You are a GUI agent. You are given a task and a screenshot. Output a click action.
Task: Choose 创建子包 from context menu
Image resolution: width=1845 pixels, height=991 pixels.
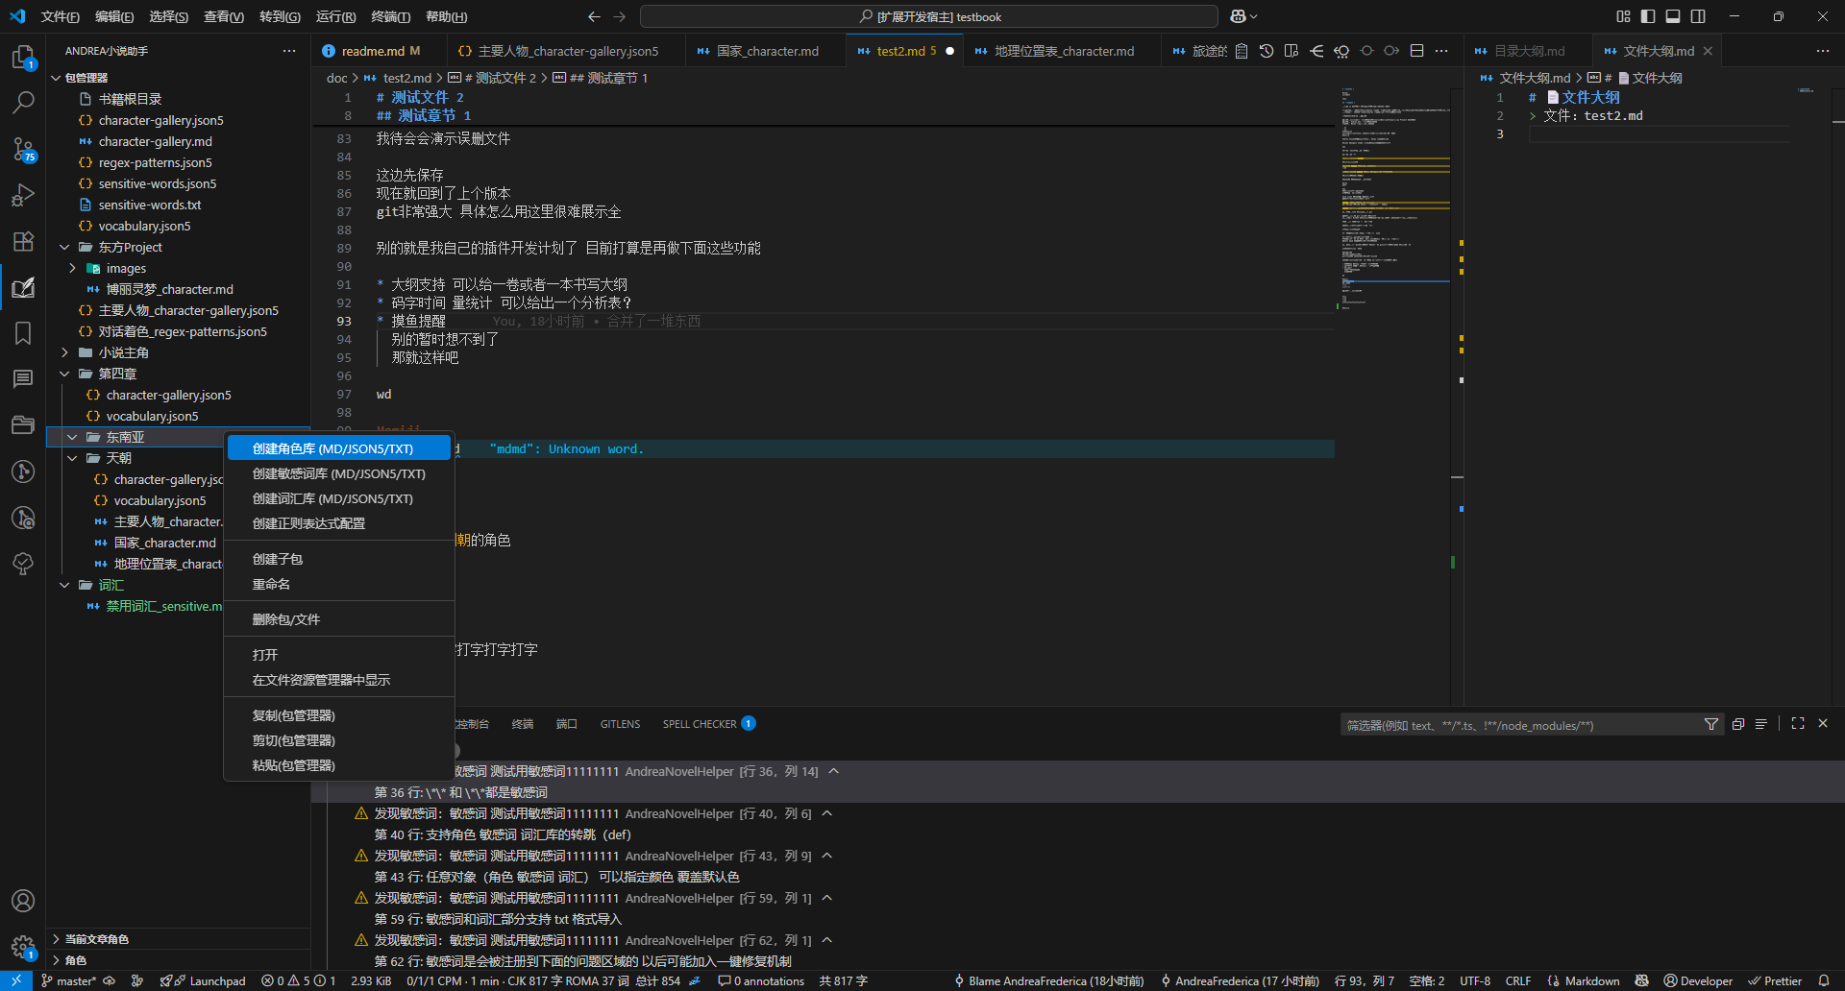click(278, 559)
